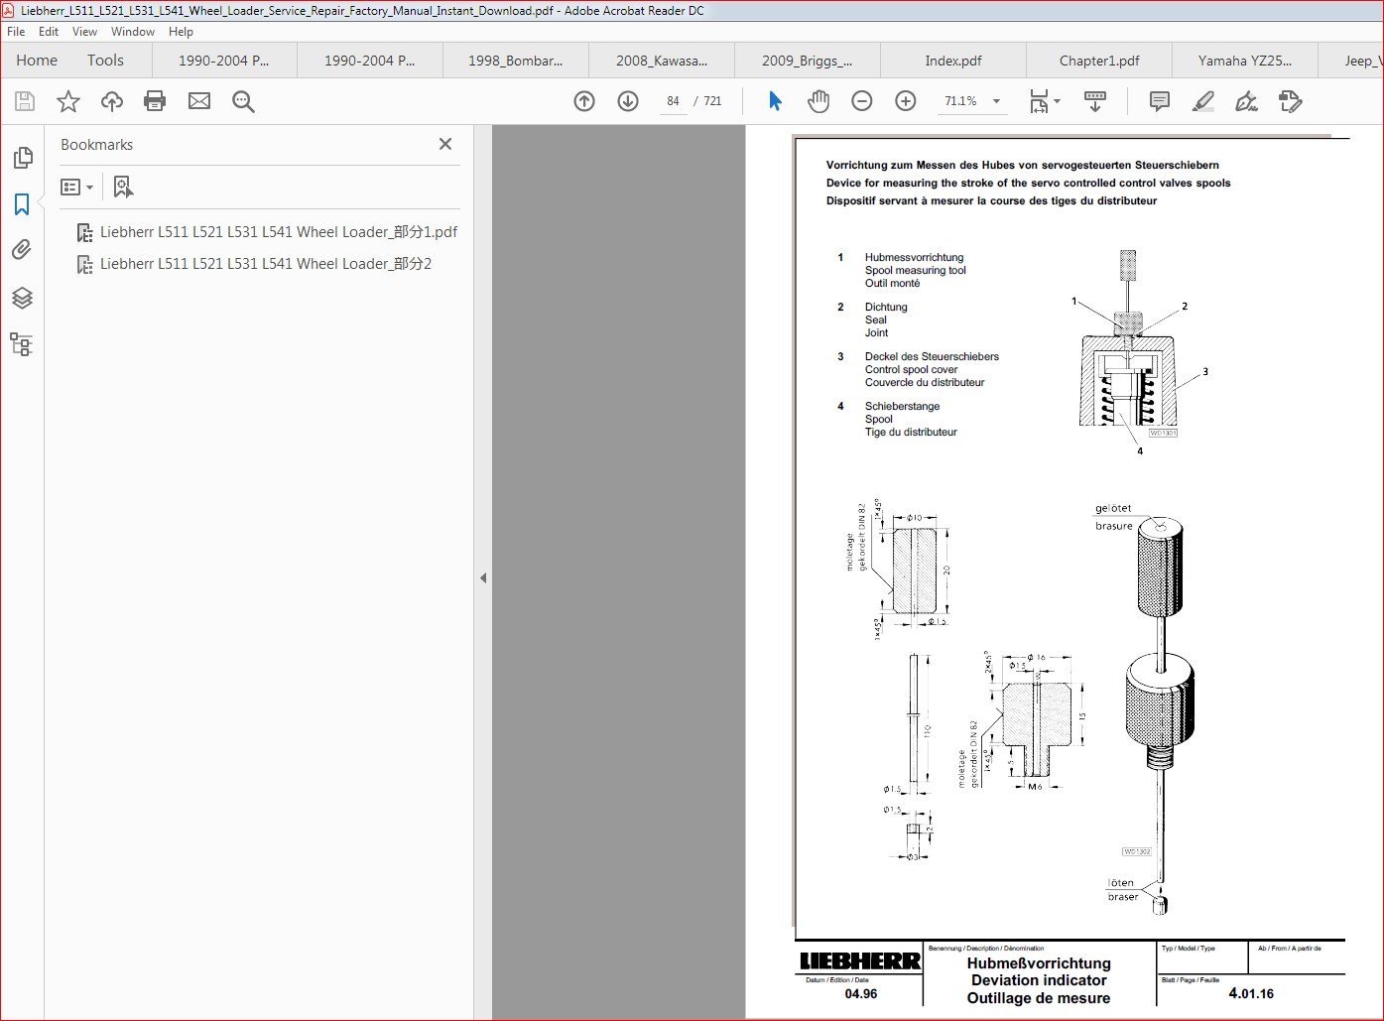Click the Save file icon
Screen dimensions: 1384x1021
(25, 101)
